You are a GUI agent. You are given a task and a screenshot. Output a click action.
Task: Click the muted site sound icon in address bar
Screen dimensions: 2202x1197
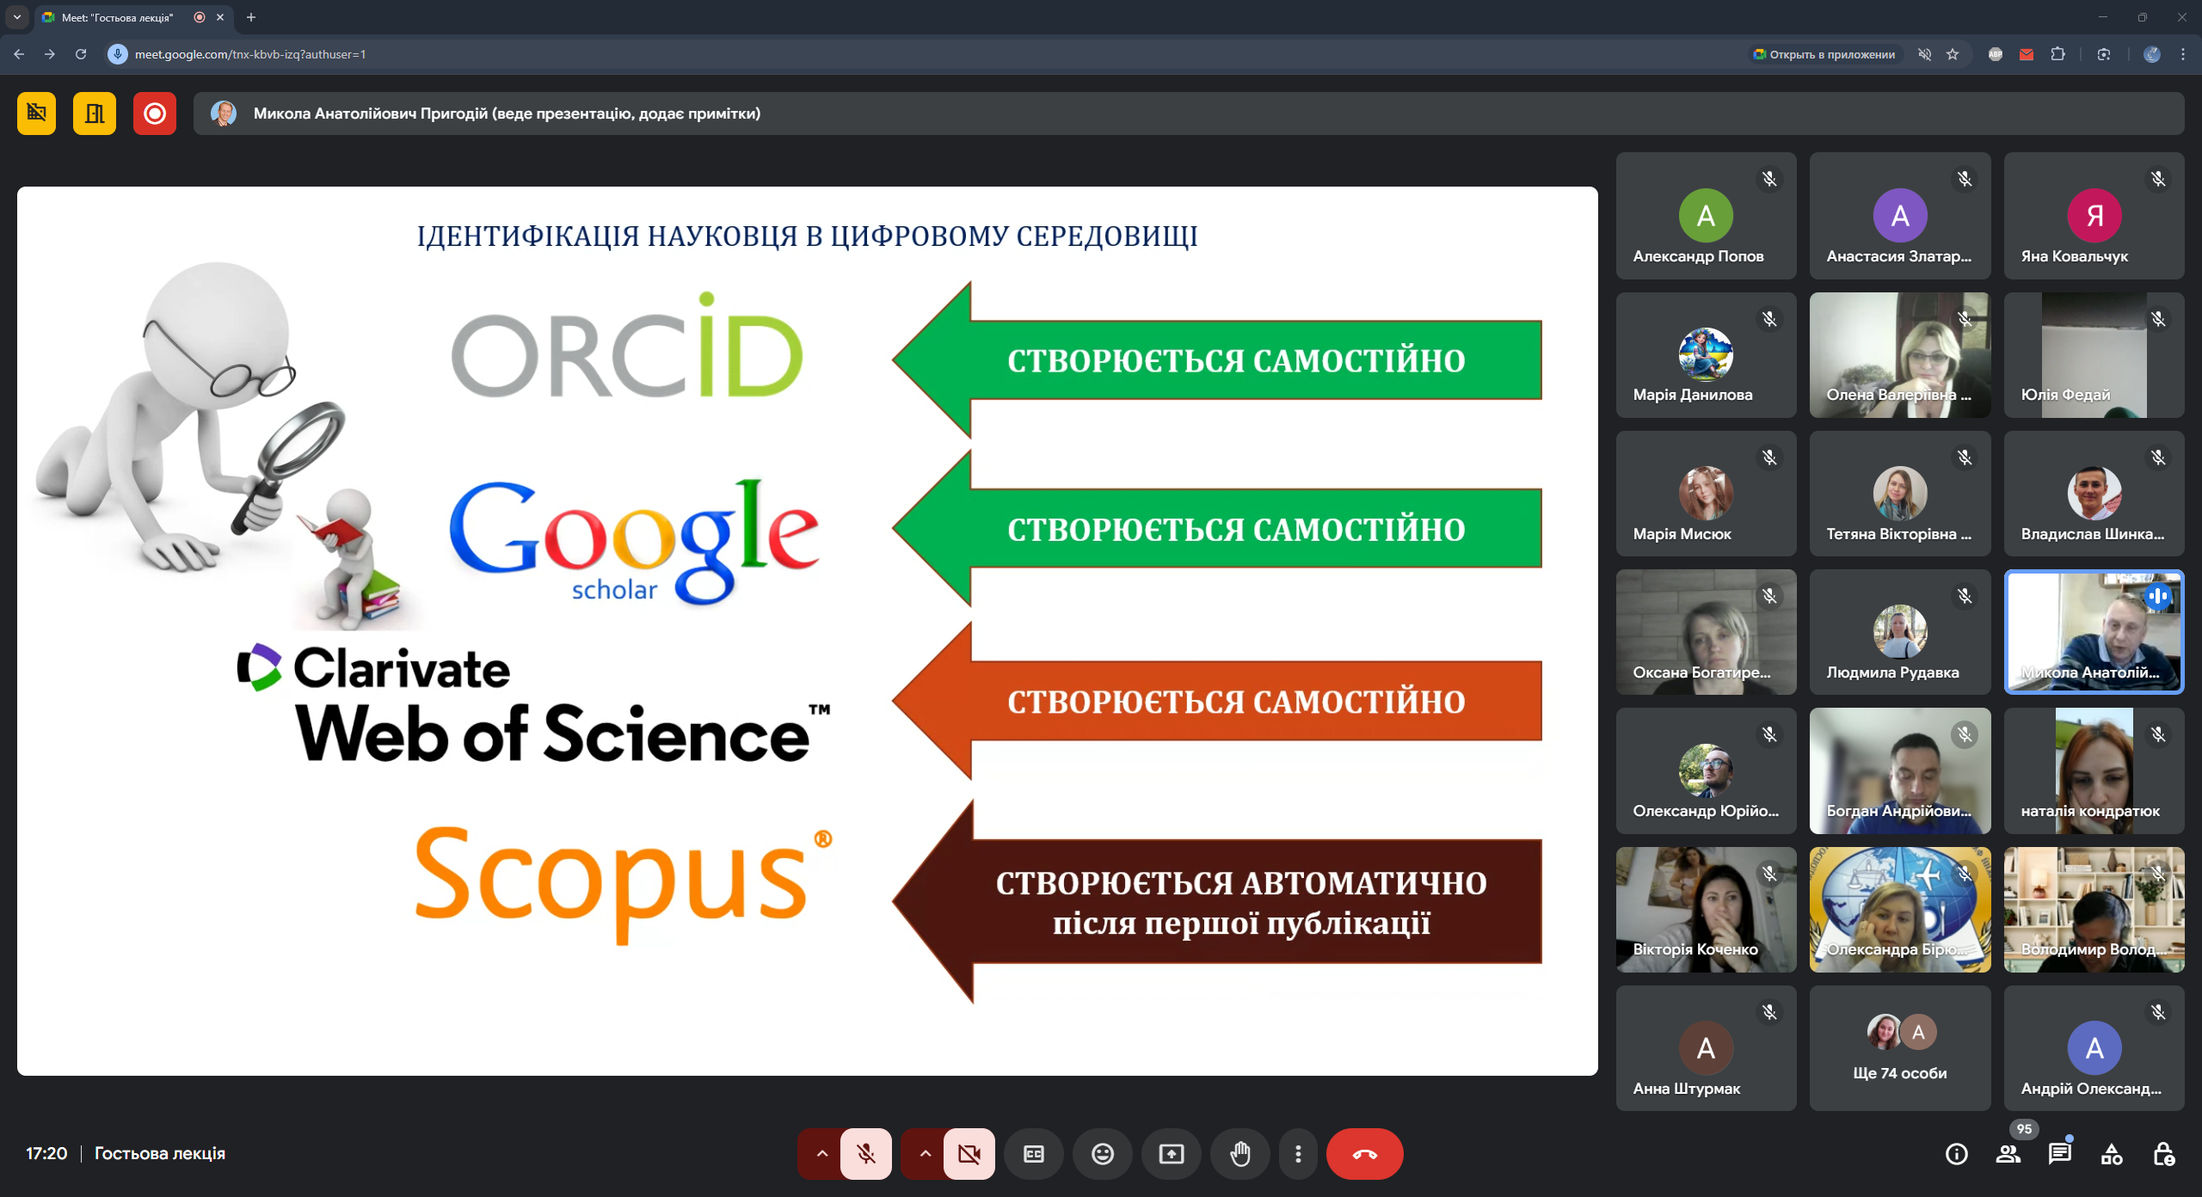click(1925, 54)
